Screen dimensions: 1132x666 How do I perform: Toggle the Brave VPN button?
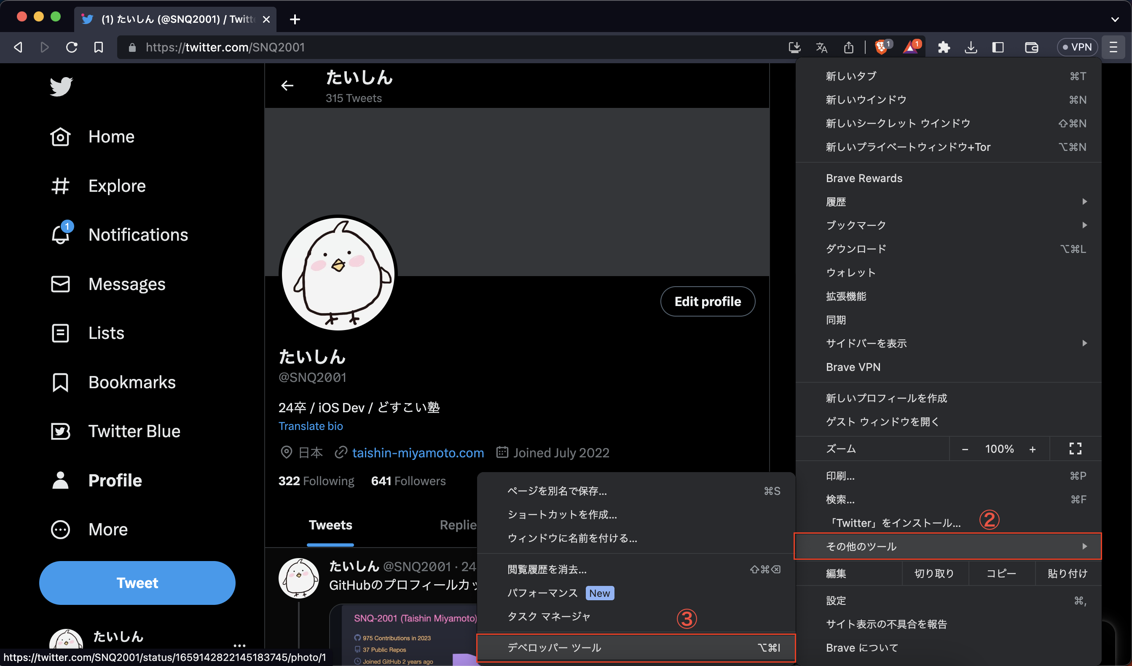point(1077,47)
